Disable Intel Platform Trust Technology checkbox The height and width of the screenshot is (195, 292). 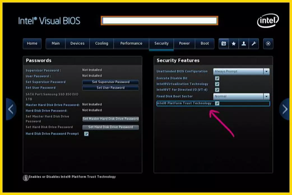[x=217, y=103]
